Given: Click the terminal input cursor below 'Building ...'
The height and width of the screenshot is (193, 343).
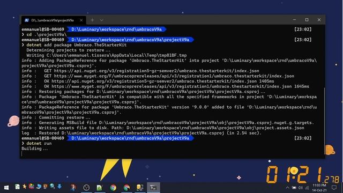Looking at the screenshot, I should 22,154.
